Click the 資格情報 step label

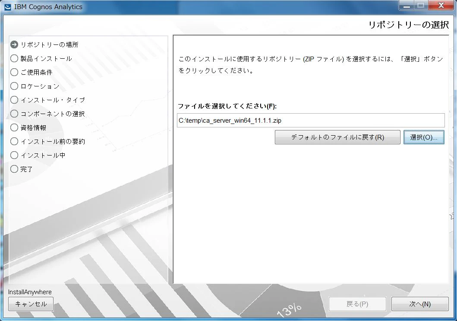click(x=33, y=127)
